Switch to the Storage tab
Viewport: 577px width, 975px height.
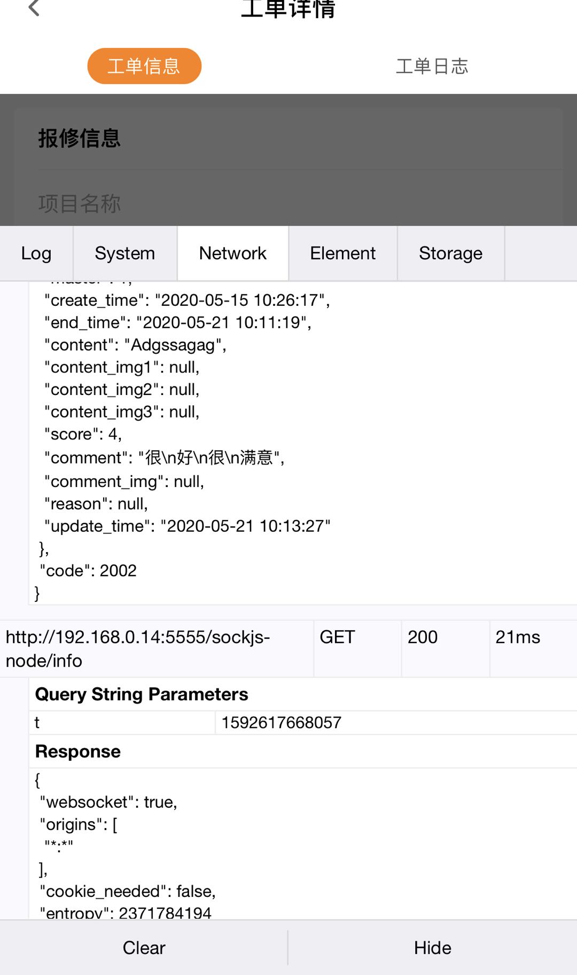[450, 253]
